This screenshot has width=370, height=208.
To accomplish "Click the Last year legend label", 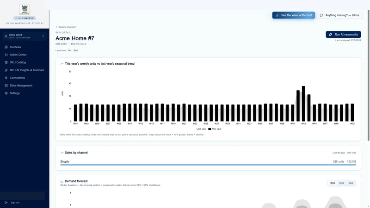I will tap(201, 129).
